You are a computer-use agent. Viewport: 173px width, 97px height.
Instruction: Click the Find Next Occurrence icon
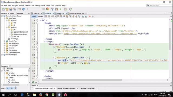pyautogui.click(x=64, y=16)
